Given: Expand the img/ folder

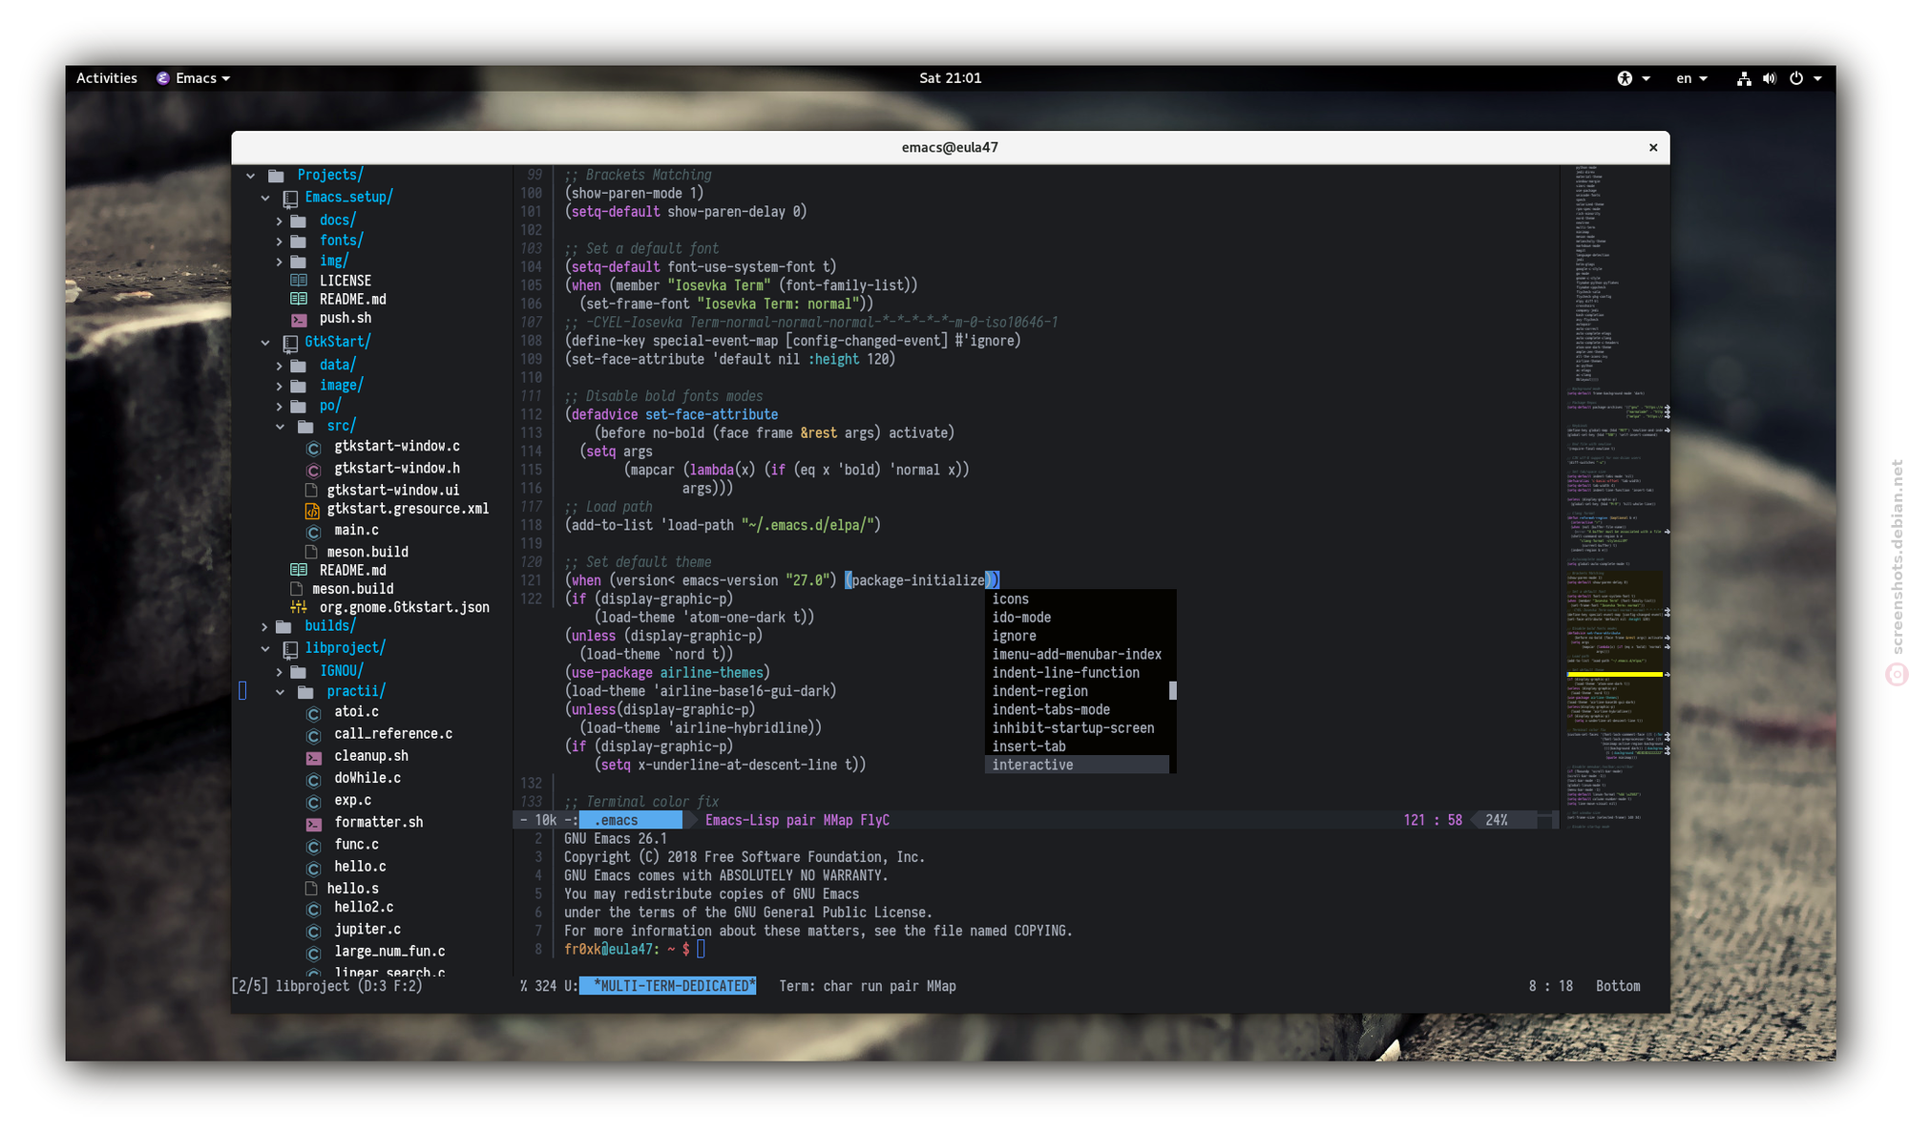Looking at the screenshot, I should click(280, 262).
